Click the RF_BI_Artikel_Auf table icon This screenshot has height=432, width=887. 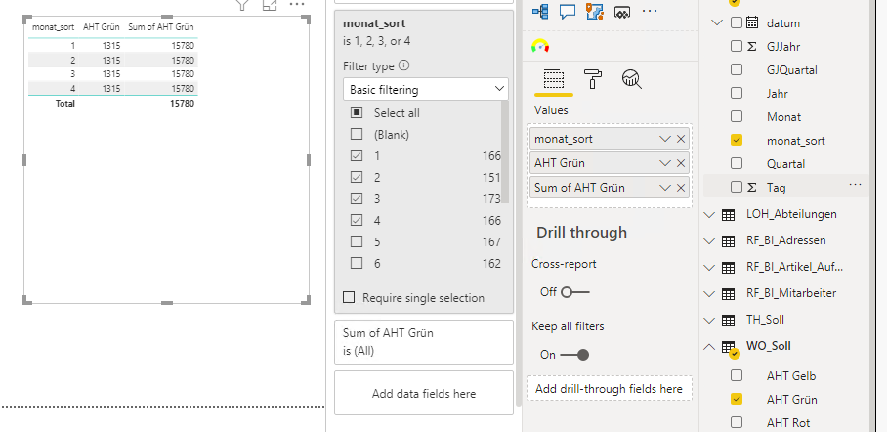tap(729, 267)
